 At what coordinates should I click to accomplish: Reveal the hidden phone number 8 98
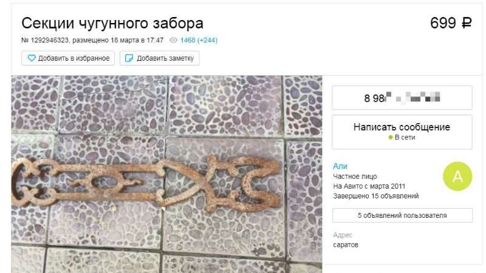pyautogui.click(x=402, y=98)
